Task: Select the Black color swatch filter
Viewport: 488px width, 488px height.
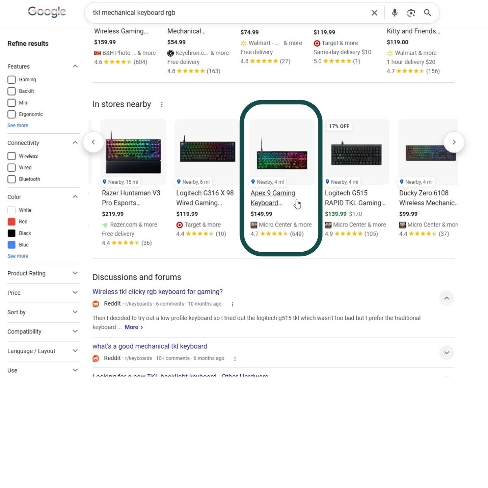Action: [x=12, y=233]
